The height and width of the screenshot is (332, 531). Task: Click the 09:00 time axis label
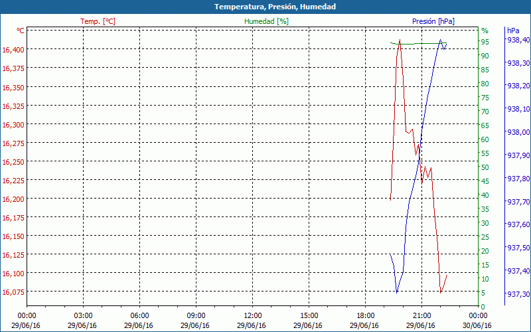point(196,316)
